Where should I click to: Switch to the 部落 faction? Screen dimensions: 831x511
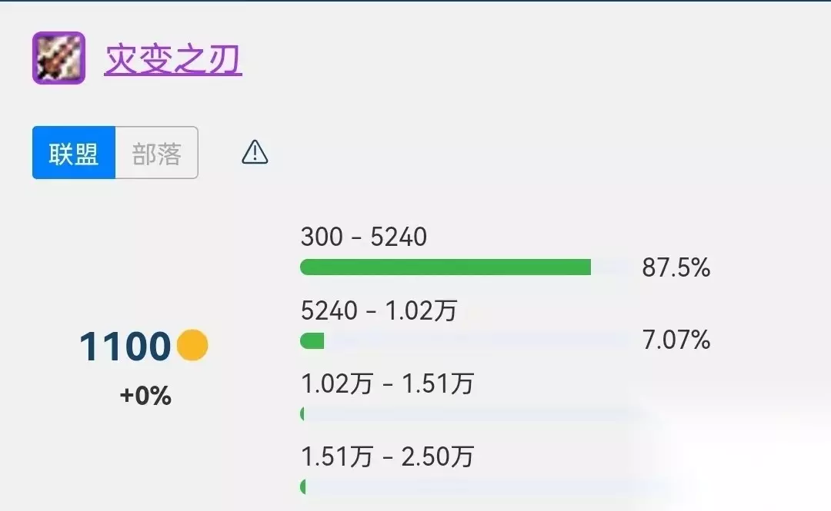pos(157,153)
